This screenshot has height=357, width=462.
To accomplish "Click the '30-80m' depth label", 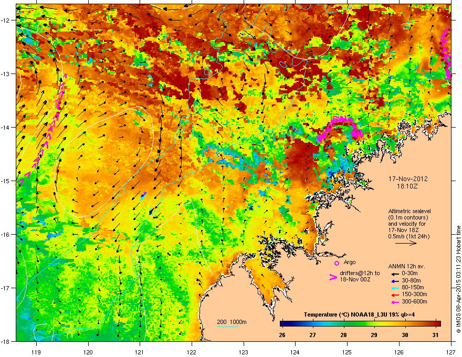I will pos(411,280).
